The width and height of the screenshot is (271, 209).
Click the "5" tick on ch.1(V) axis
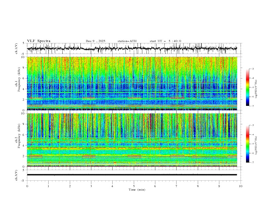[x=24, y=43]
